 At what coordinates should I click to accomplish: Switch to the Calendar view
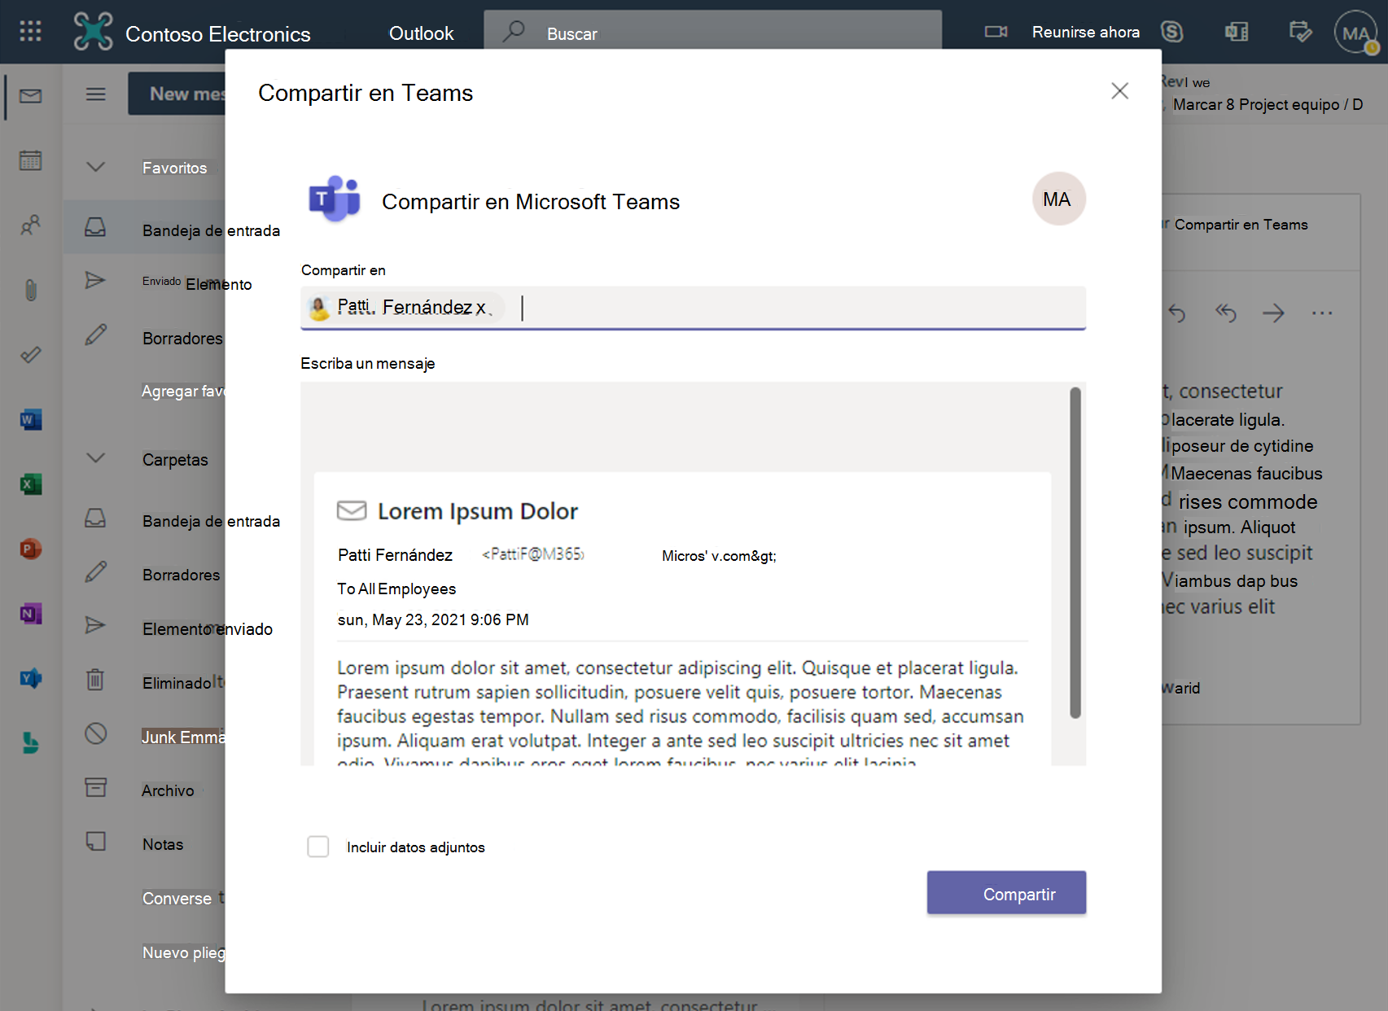[30, 161]
